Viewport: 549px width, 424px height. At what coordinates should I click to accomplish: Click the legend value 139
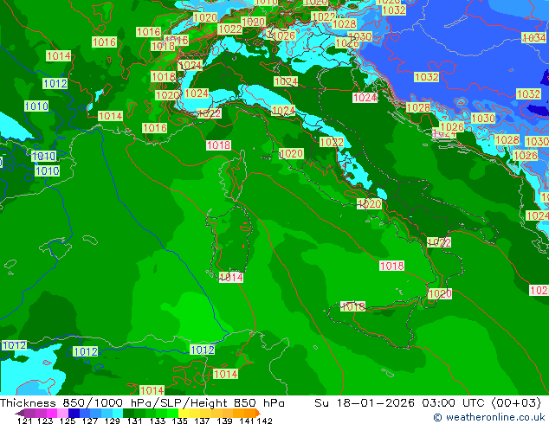(x=224, y=421)
